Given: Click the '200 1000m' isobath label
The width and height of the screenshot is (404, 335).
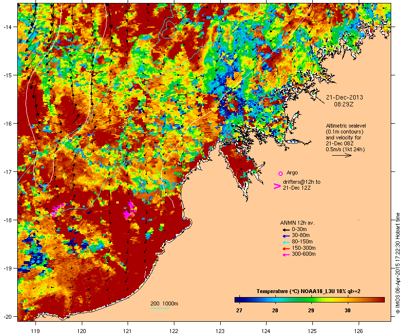Looking at the screenshot, I should [x=164, y=303].
